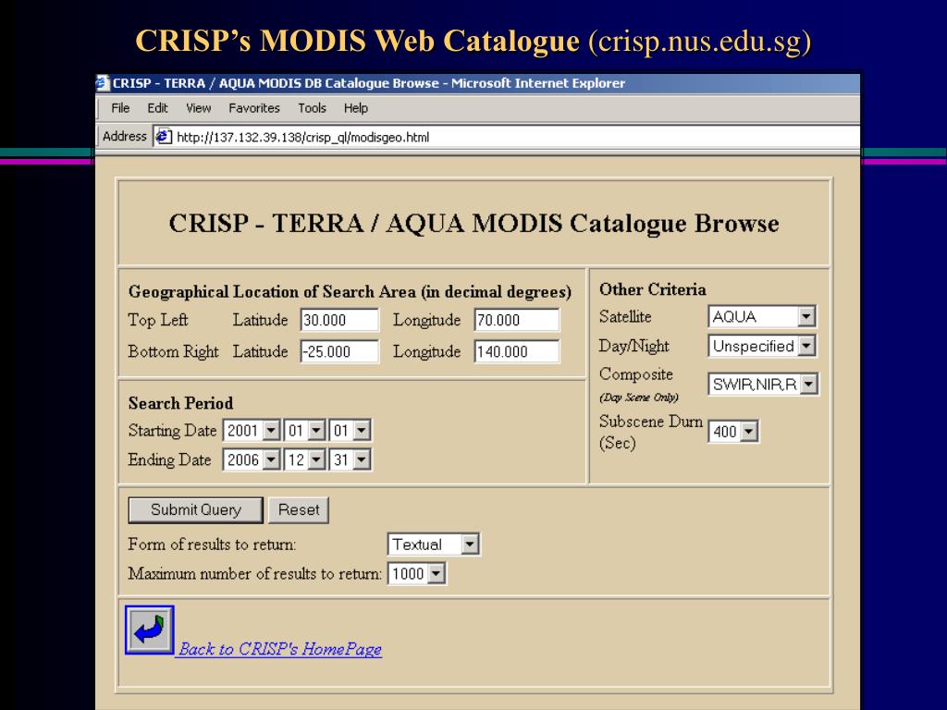Click the 'Day/Night' label

[x=634, y=346]
